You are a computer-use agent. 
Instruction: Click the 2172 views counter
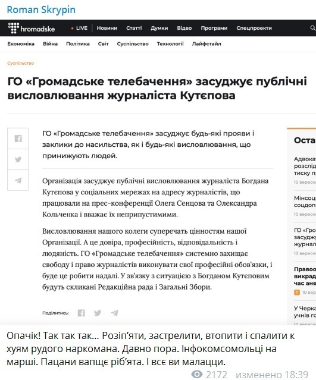coord(217,375)
